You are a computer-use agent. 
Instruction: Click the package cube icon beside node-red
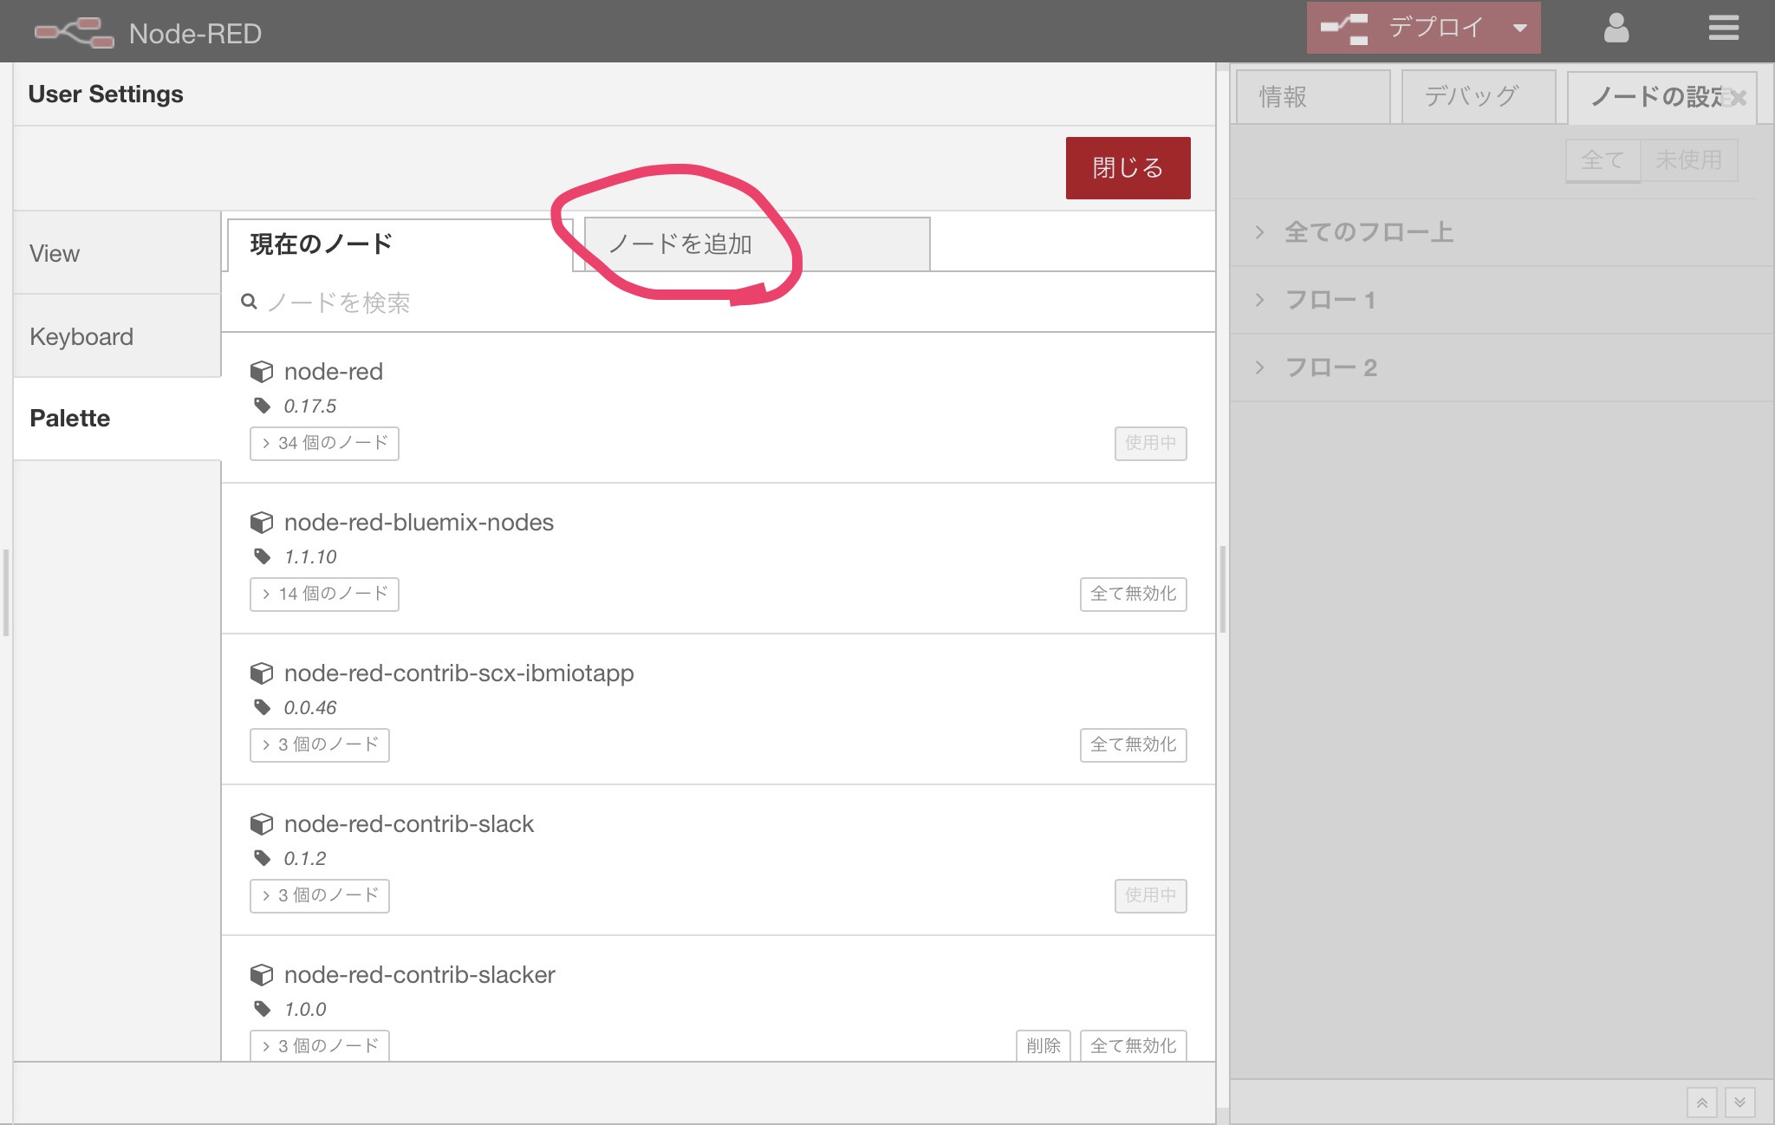tap(262, 371)
